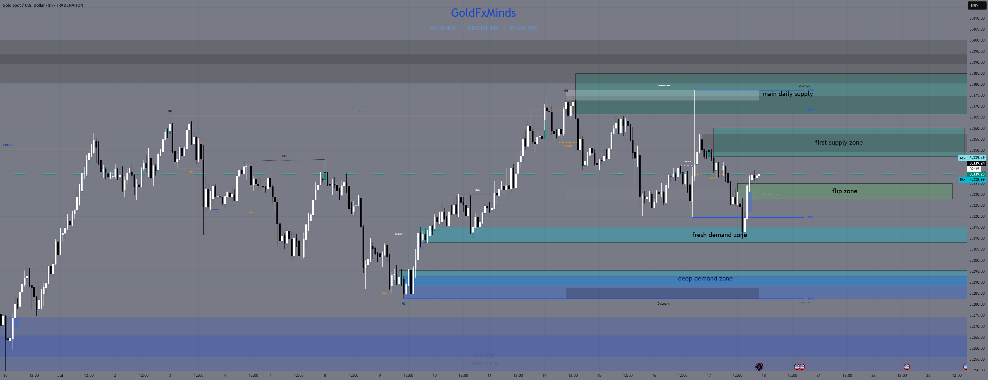Click the Jul date on the time axis
The height and width of the screenshot is (380, 988).
coord(60,375)
